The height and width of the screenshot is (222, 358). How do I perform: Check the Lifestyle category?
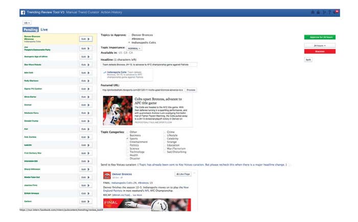(x=165, y=135)
